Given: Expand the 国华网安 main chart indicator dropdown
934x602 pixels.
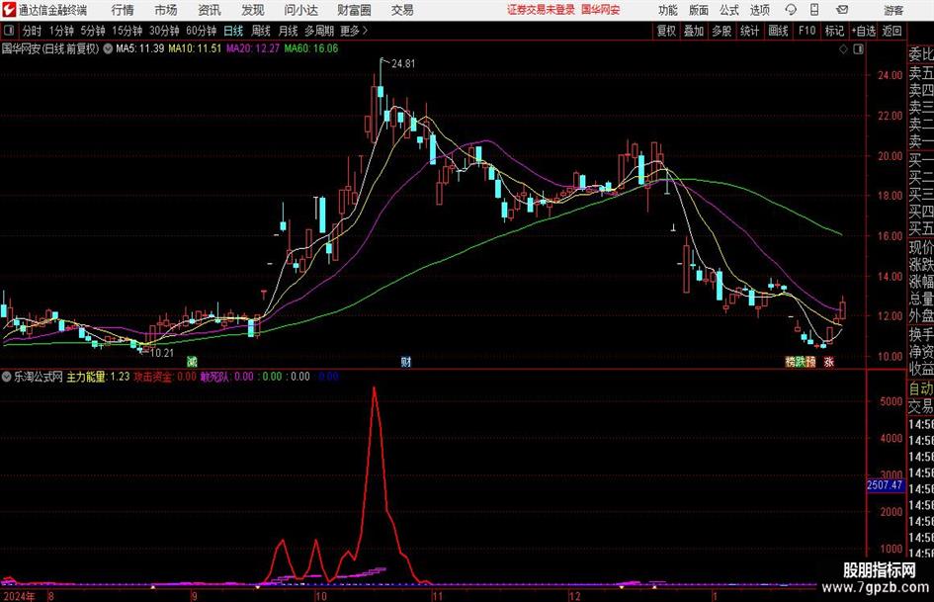Looking at the screenshot, I should 108,48.
